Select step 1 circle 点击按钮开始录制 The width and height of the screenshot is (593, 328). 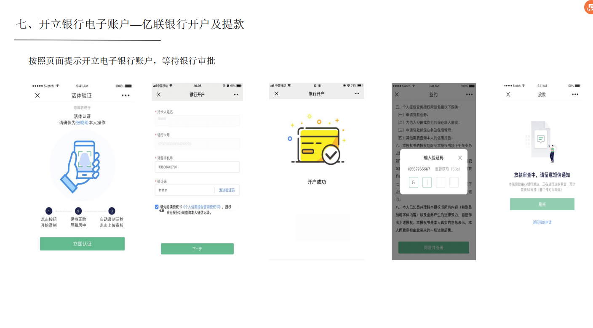(x=49, y=211)
